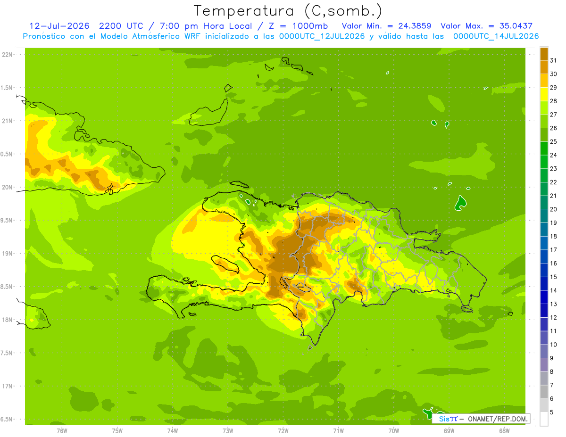Click the '8.5N' latitude axis label
The height and width of the screenshot is (437, 566).
(x=7, y=287)
